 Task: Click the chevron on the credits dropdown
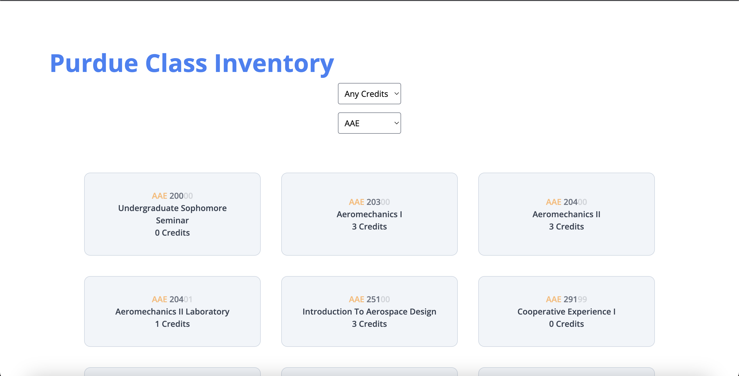coord(396,94)
